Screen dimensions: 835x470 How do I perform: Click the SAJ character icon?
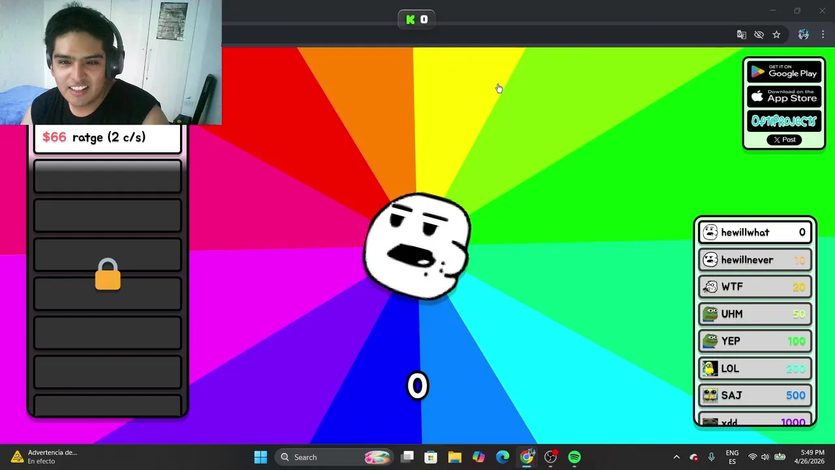pos(710,395)
